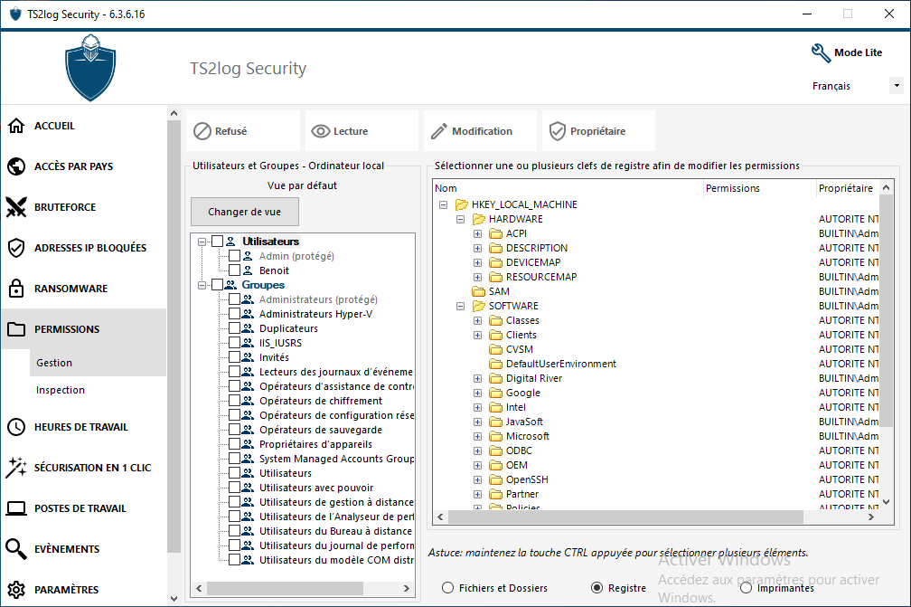Collapse the Groupes tree node
Screen dimensions: 911x607
tap(202, 285)
